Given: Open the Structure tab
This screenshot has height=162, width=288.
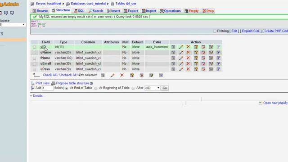Looking at the screenshot, I should tap(61, 10).
